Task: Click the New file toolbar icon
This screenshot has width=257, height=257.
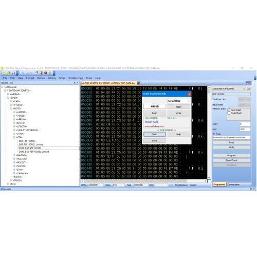Action: click(x=4, y=73)
